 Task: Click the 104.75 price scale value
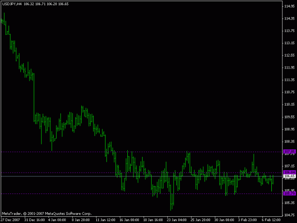point(289,215)
